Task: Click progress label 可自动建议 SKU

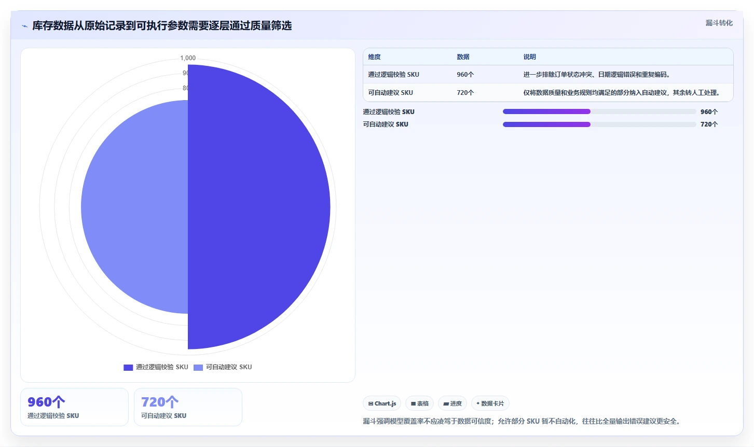Action: 386,124
